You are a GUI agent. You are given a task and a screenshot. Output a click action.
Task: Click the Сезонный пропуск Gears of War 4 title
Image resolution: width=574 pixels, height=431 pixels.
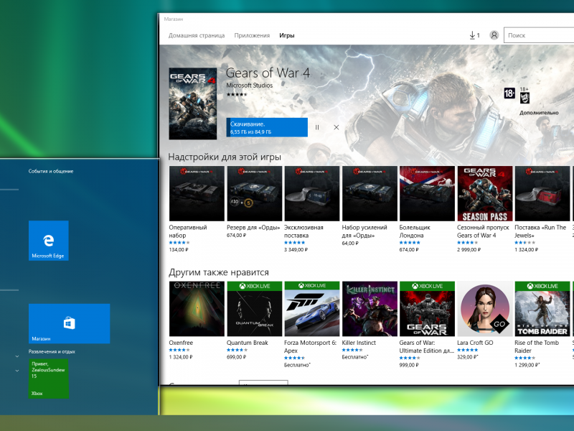[483, 231]
